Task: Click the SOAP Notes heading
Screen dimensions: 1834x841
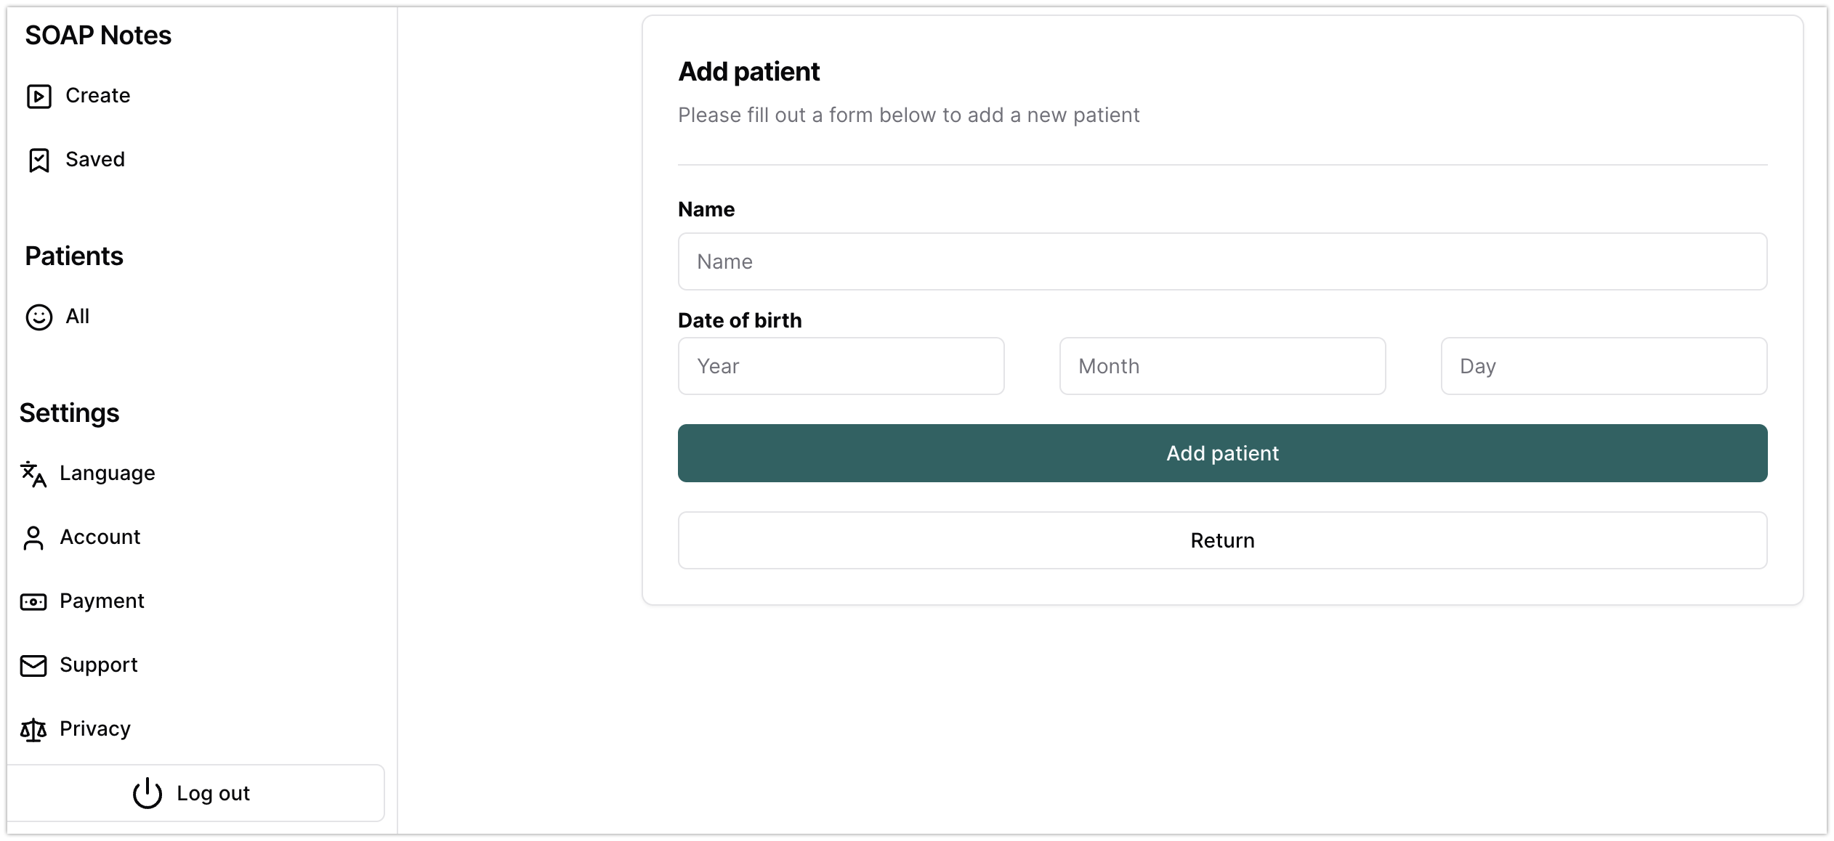Action: click(x=99, y=35)
